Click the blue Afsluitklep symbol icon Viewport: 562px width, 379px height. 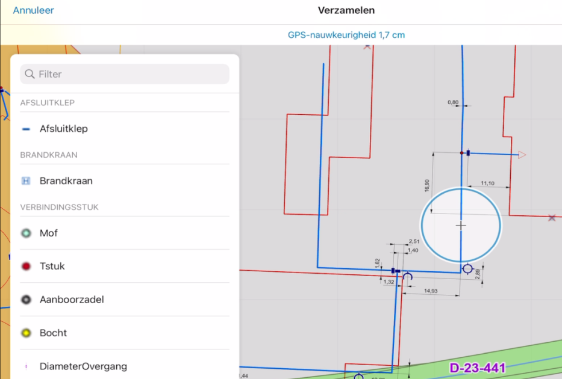click(26, 129)
